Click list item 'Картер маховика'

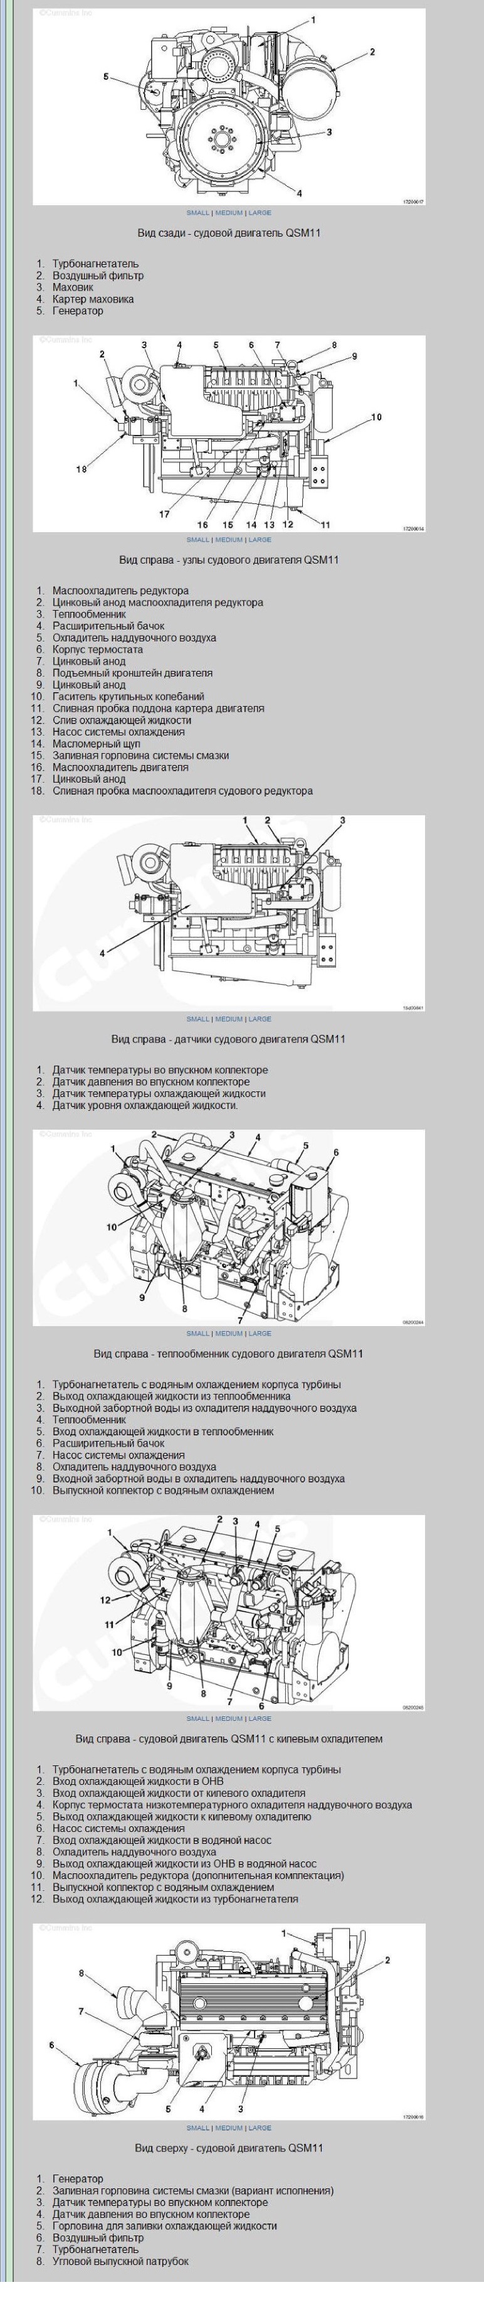[93, 299]
